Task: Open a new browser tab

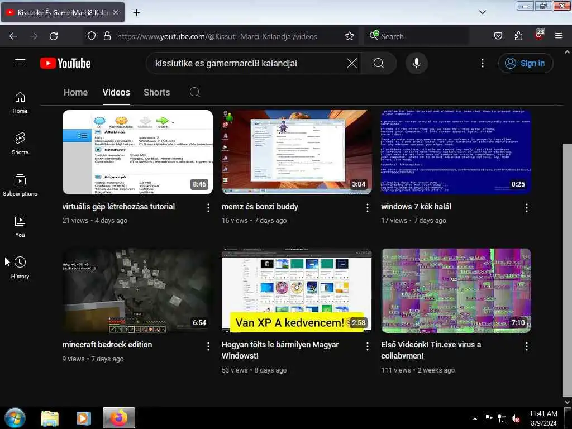Action: 136,13
